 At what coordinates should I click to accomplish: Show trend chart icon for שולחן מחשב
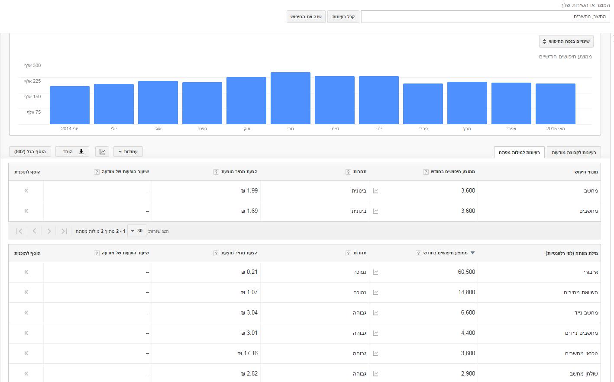375,374
